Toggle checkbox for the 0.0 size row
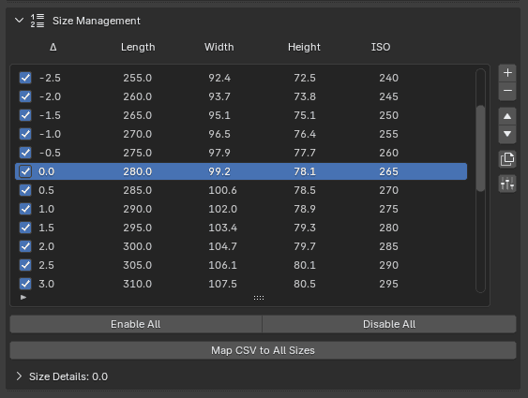Image resolution: width=528 pixels, height=398 pixels. pyautogui.click(x=25, y=171)
